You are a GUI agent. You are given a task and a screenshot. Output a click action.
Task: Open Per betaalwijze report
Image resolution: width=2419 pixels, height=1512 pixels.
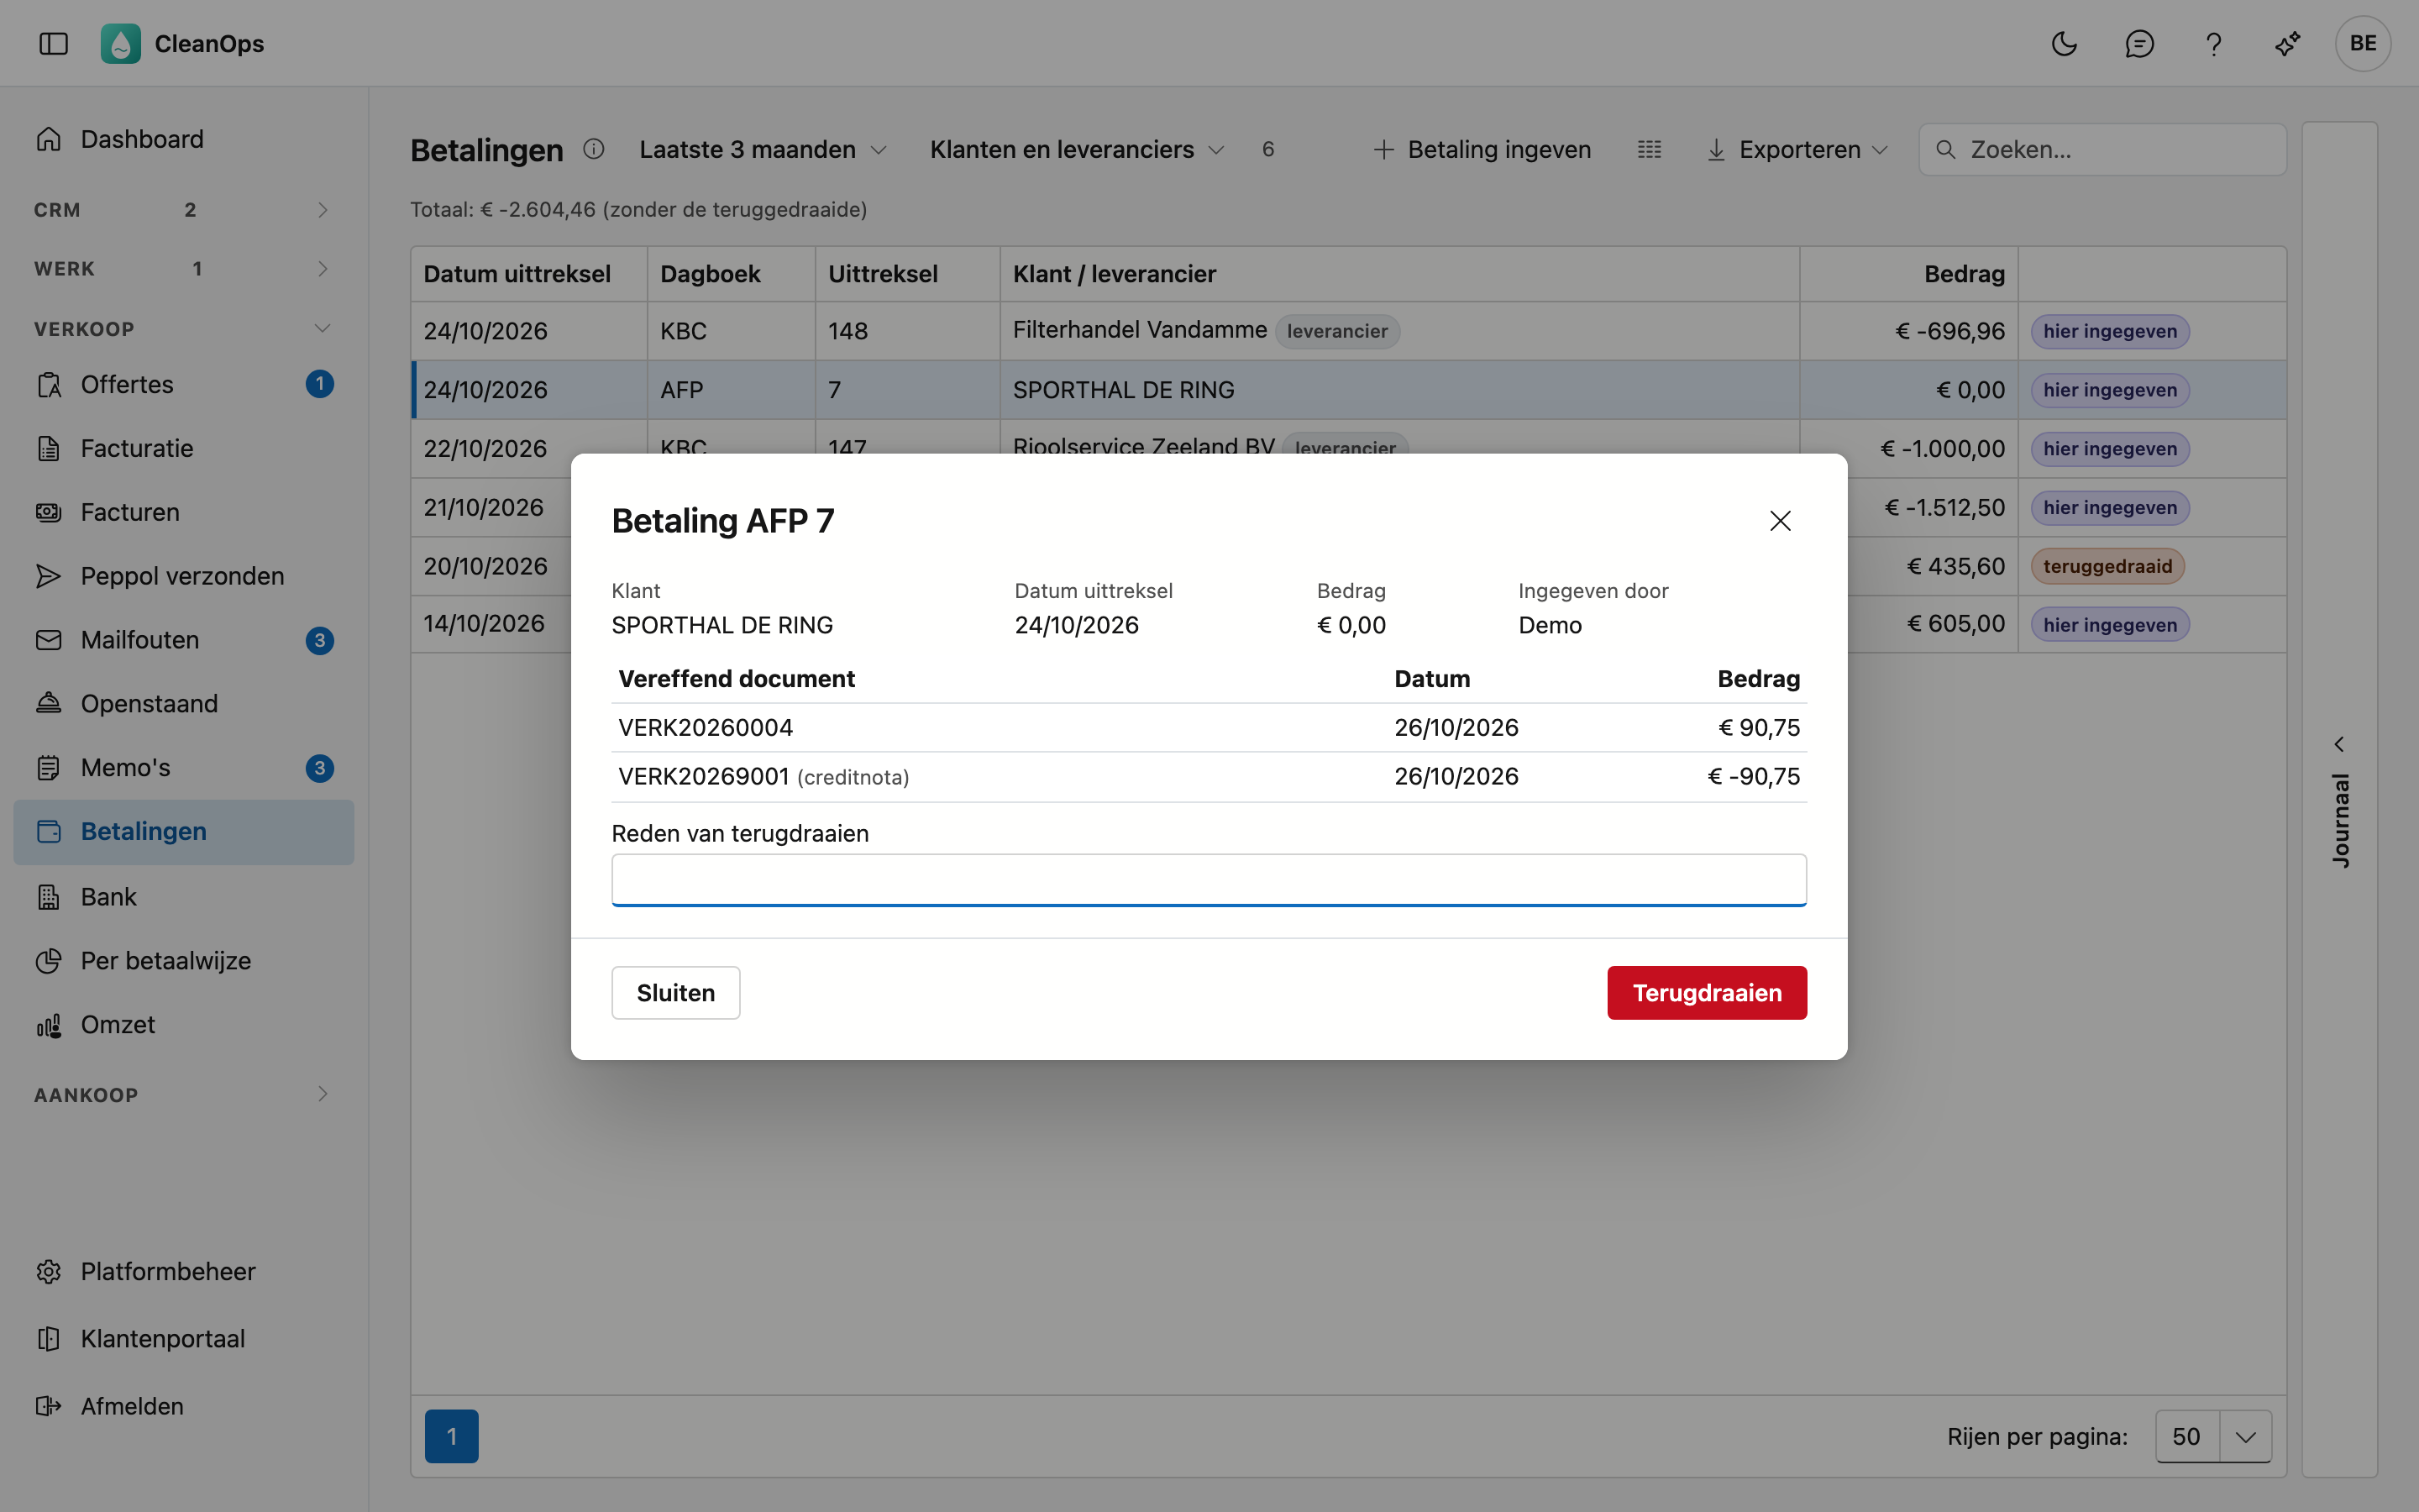pos(184,961)
